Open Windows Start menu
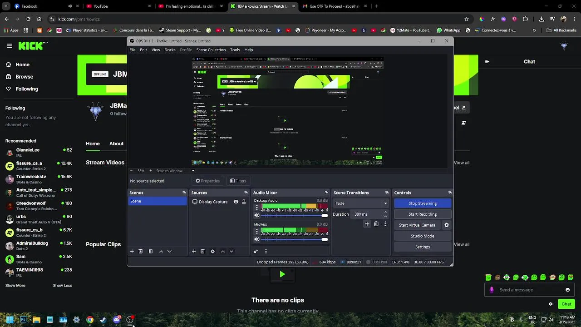Screen dimensions: 581x327 click(10, 320)
